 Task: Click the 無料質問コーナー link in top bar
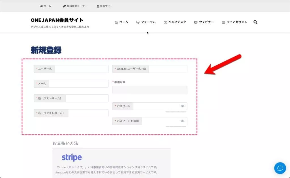pyautogui.click(x=77, y=6)
